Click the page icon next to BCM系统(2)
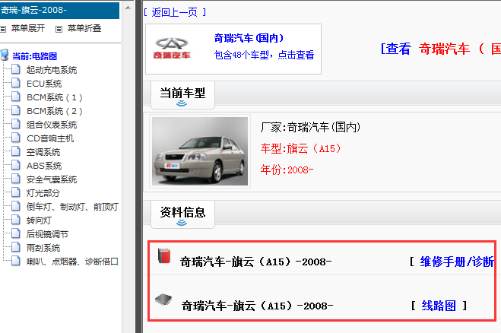Viewport: 501px width, 333px height. (16, 110)
